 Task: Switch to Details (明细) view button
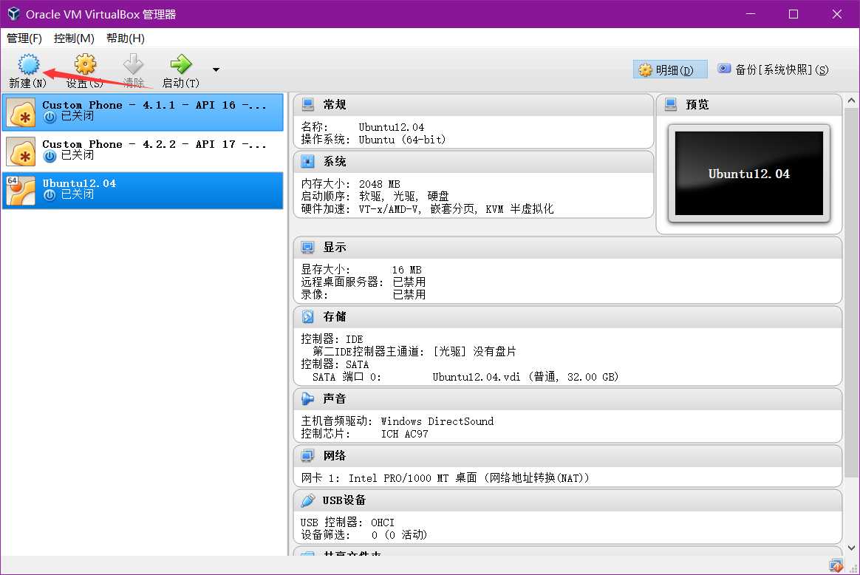(669, 69)
